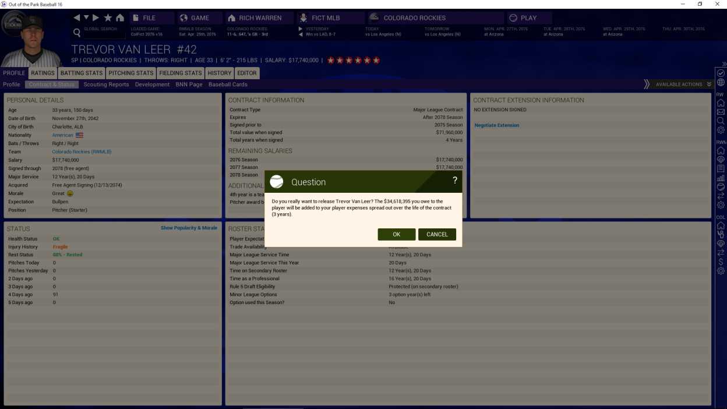The height and width of the screenshot is (409, 727).
Task: Click the global search magnifier icon
Action: pos(77,33)
